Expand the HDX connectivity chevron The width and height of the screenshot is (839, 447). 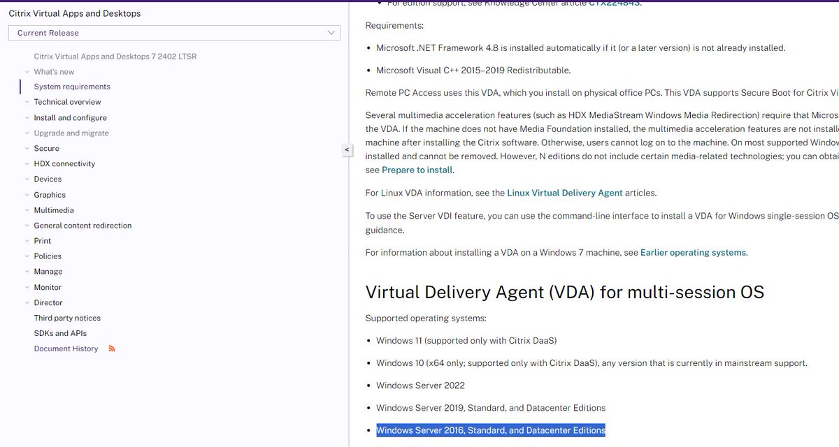[x=27, y=164]
